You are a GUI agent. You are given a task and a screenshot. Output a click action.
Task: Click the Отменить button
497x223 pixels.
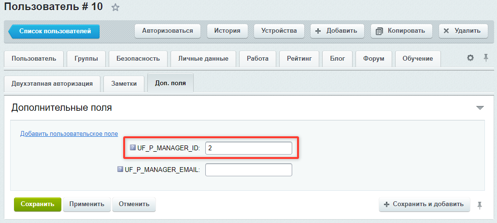point(134,204)
